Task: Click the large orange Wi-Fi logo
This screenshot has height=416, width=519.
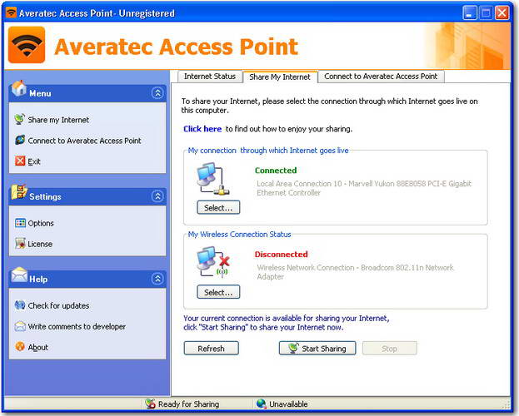Action: click(x=27, y=45)
